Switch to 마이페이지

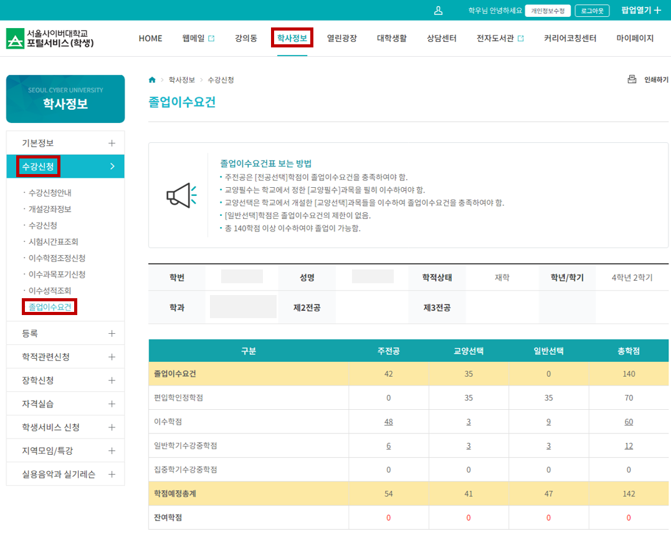pyautogui.click(x=634, y=38)
